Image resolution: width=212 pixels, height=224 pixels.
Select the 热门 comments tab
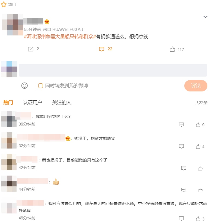click(8, 103)
